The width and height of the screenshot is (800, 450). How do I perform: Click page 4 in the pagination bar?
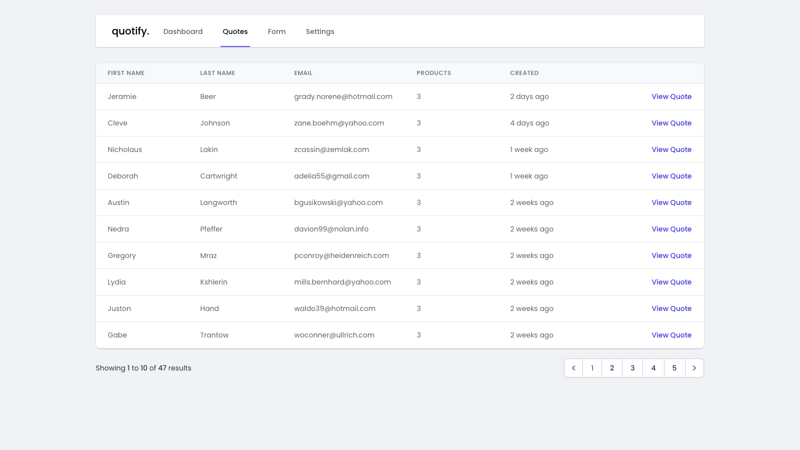pyautogui.click(x=653, y=368)
